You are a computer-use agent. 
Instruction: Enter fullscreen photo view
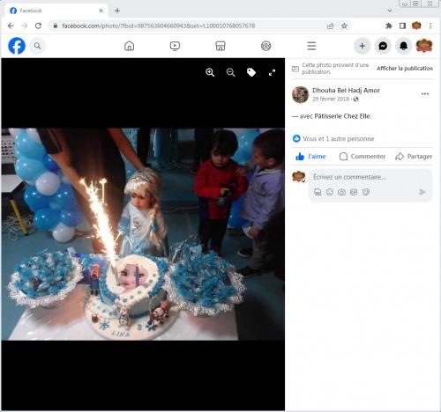[273, 72]
